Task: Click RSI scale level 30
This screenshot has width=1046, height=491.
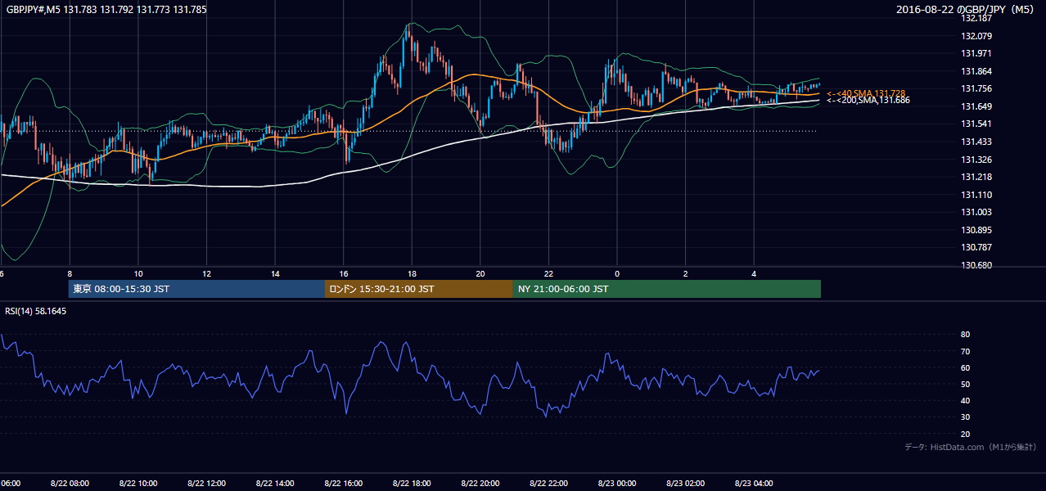Action: click(x=966, y=417)
